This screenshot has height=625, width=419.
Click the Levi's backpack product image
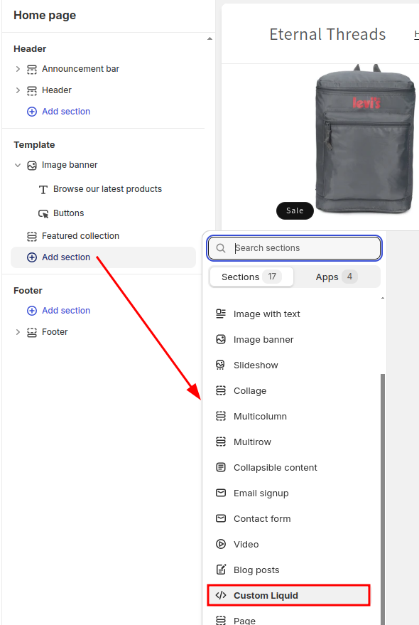click(364, 139)
